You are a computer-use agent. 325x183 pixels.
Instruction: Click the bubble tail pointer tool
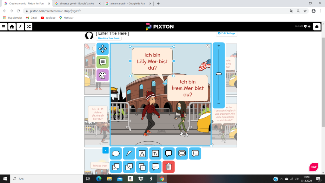click(129, 153)
